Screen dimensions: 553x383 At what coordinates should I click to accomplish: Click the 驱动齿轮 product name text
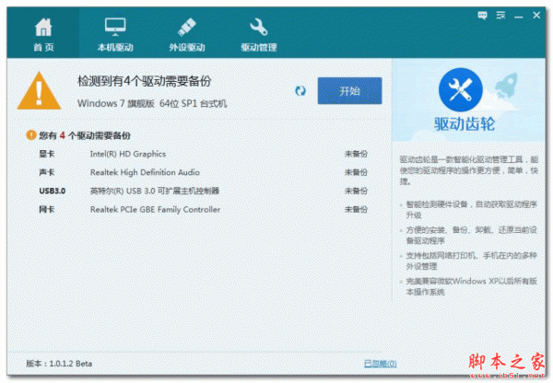[x=465, y=123]
